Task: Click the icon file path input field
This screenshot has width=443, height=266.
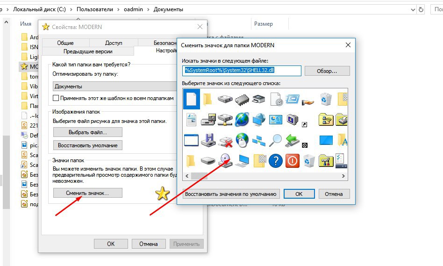Action: [242, 71]
